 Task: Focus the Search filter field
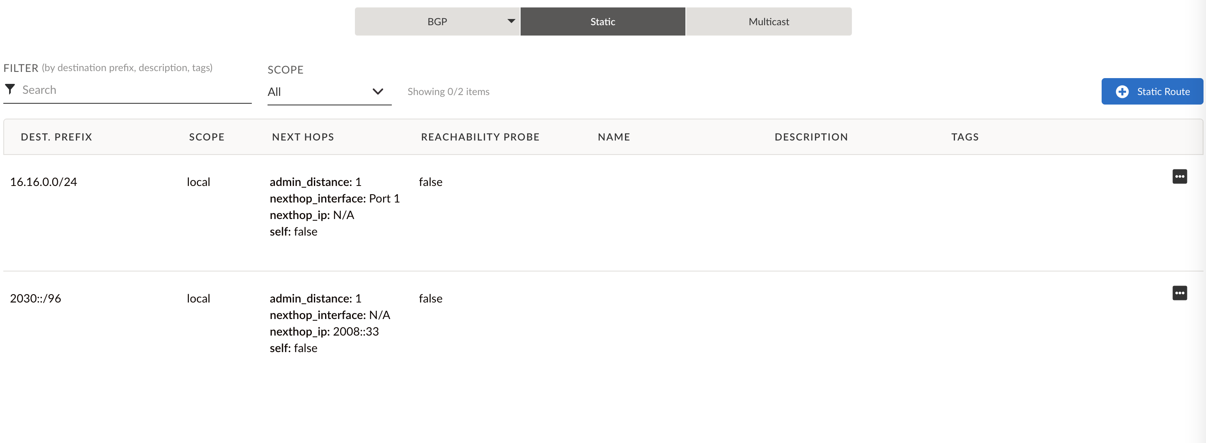point(133,90)
